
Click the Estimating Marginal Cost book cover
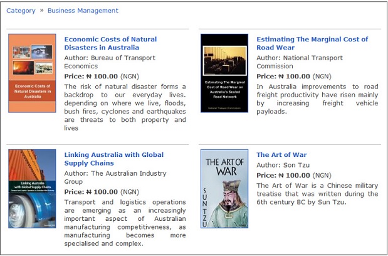pos(224,73)
